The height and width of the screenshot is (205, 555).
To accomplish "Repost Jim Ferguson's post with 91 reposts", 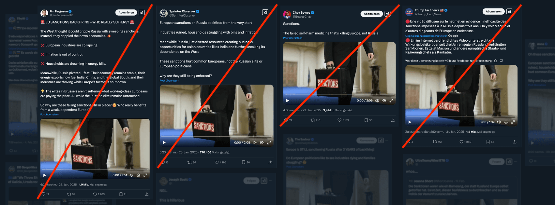I will pos(69,194).
